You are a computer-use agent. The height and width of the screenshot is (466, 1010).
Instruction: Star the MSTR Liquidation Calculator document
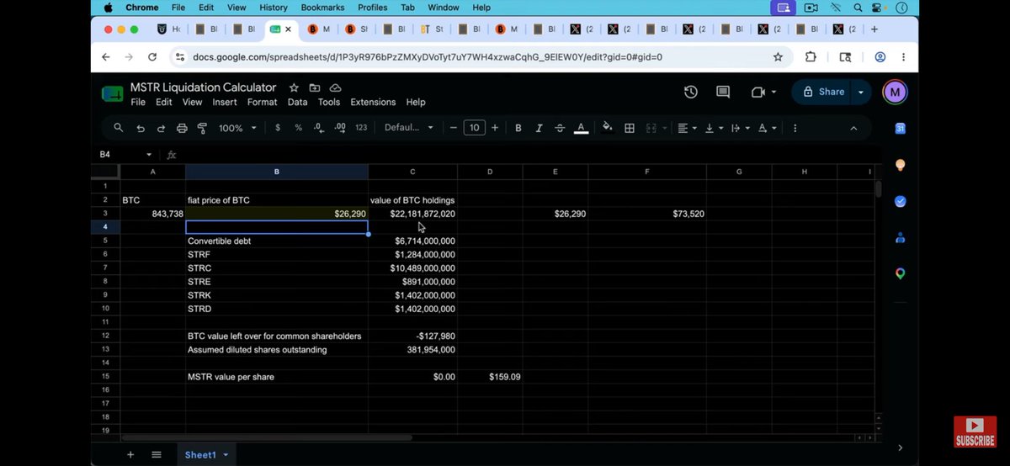tap(294, 87)
